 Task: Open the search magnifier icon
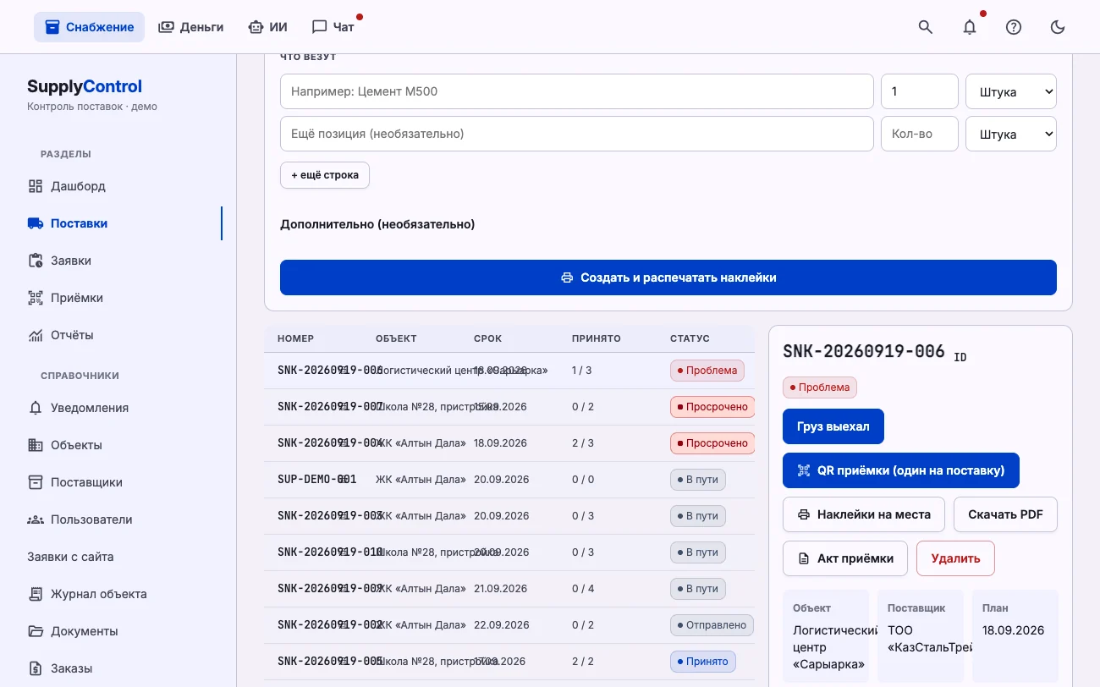926,27
